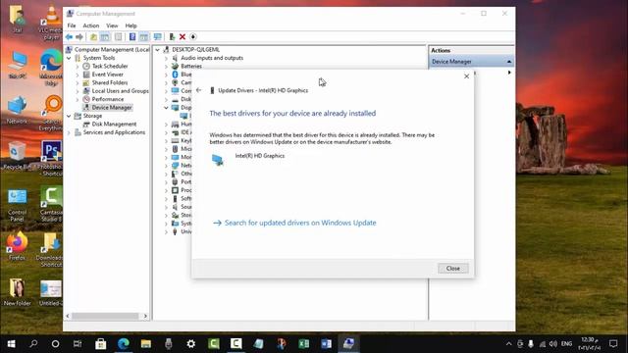Select Event Viewer in the console tree
Viewport: 628px width, 353px height.
pos(107,75)
